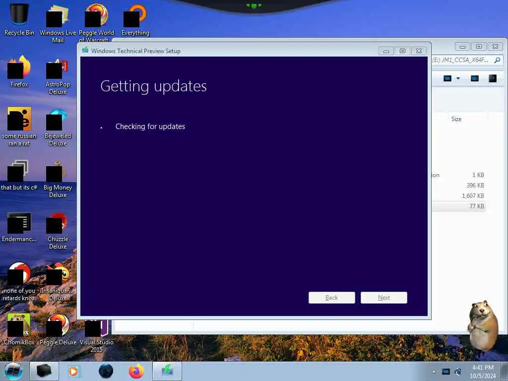Open the media player taskbar icon
Screen dimensions: 508x381
point(74,371)
